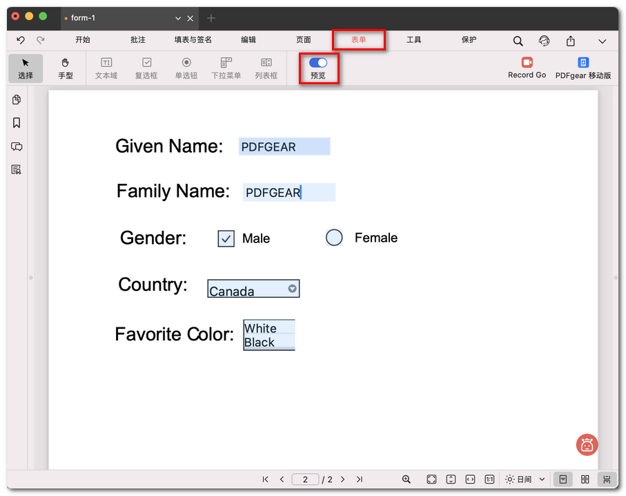Go to the previous page arrow
This screenshot has width=626, height=496.
point(282,479)
